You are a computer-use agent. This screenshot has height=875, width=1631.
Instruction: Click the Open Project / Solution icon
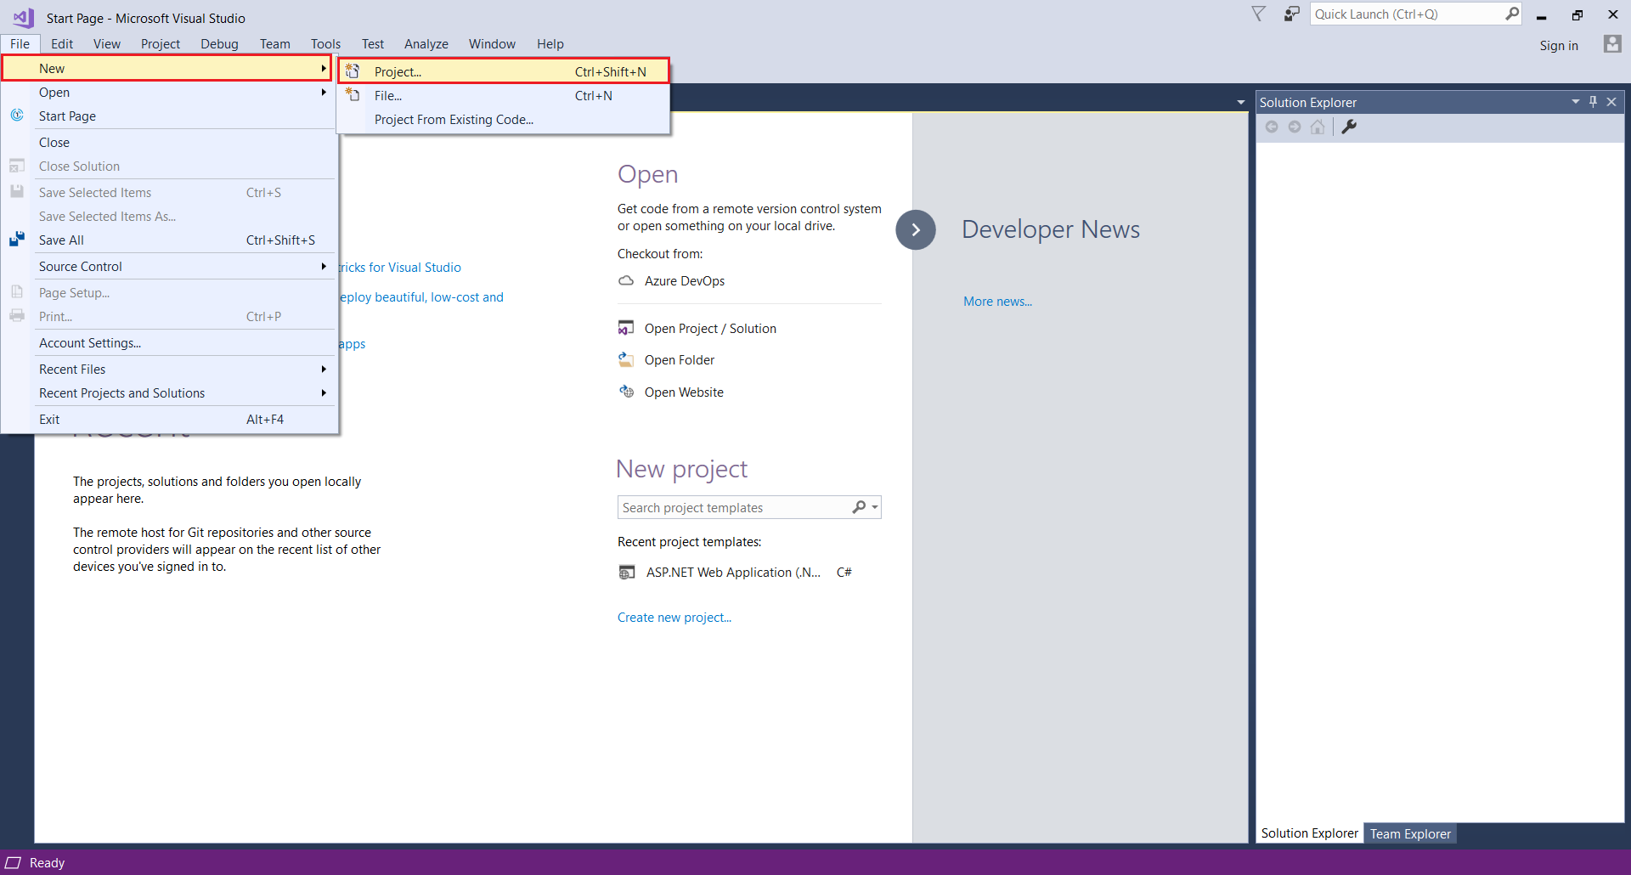click(x=626, y=328)
